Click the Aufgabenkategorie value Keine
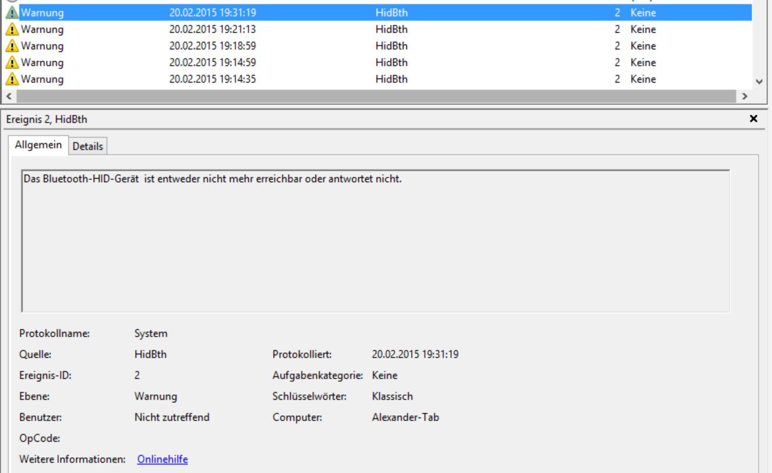Viewport: 772px width, 473px height. (x=385, y=375)
